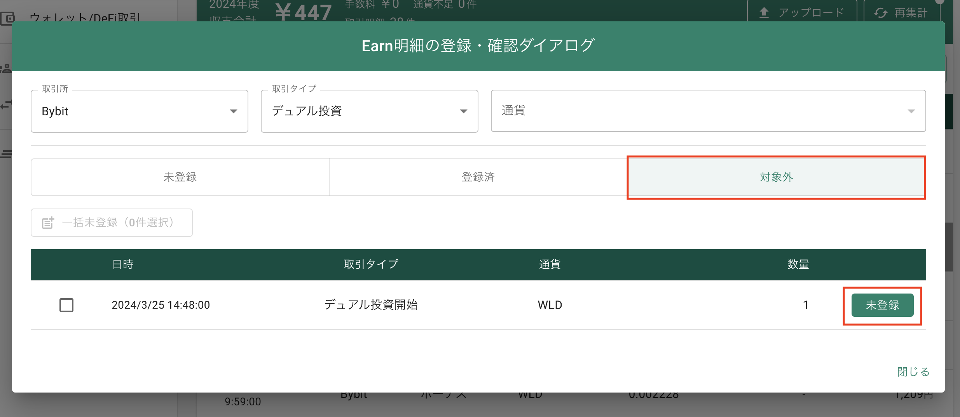This screenshot has width=960, height=417.
Task: Click the date 2024/3/25 14:48:00 cell
Action: click(x=161, y=305)
